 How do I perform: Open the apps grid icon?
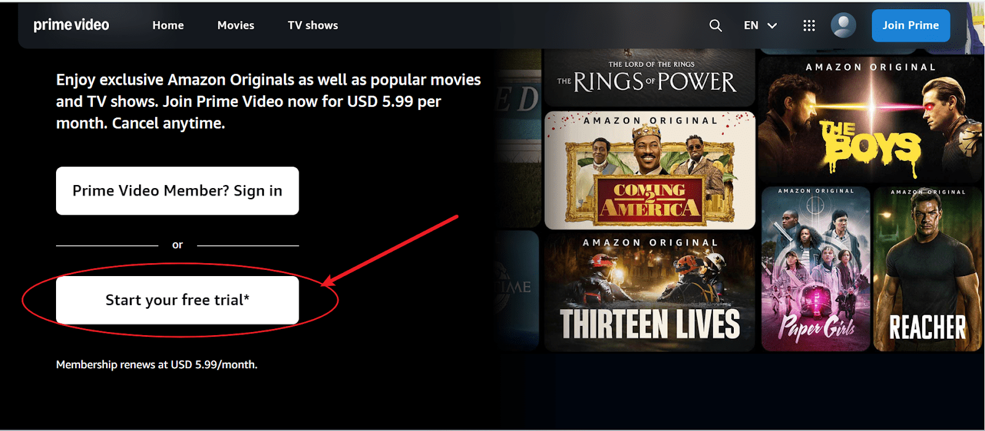809,25
